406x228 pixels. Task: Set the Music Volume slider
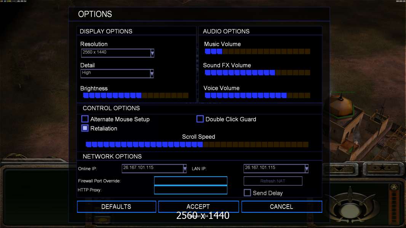tap(257, 51)
